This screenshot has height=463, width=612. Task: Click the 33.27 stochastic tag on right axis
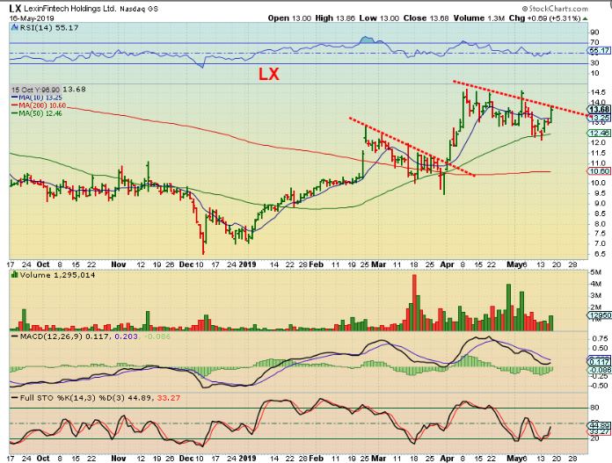click(599, 431)
